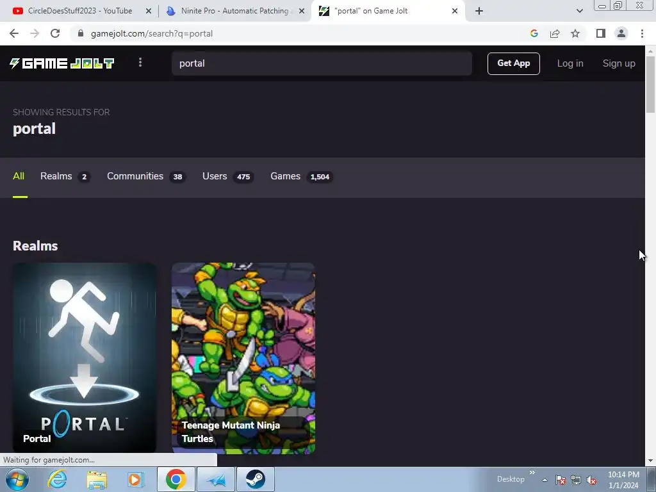Switch to the Realms tab
The height and width of the screenshot is (492, 656).
coord(65,176)
